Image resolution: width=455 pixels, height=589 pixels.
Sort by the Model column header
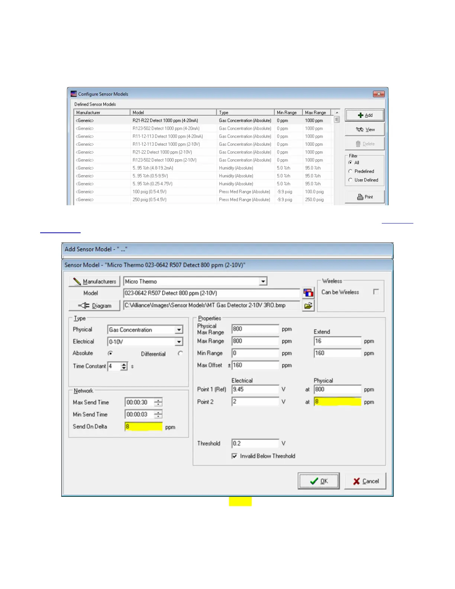pyautogui.click(x=173, y=113)
